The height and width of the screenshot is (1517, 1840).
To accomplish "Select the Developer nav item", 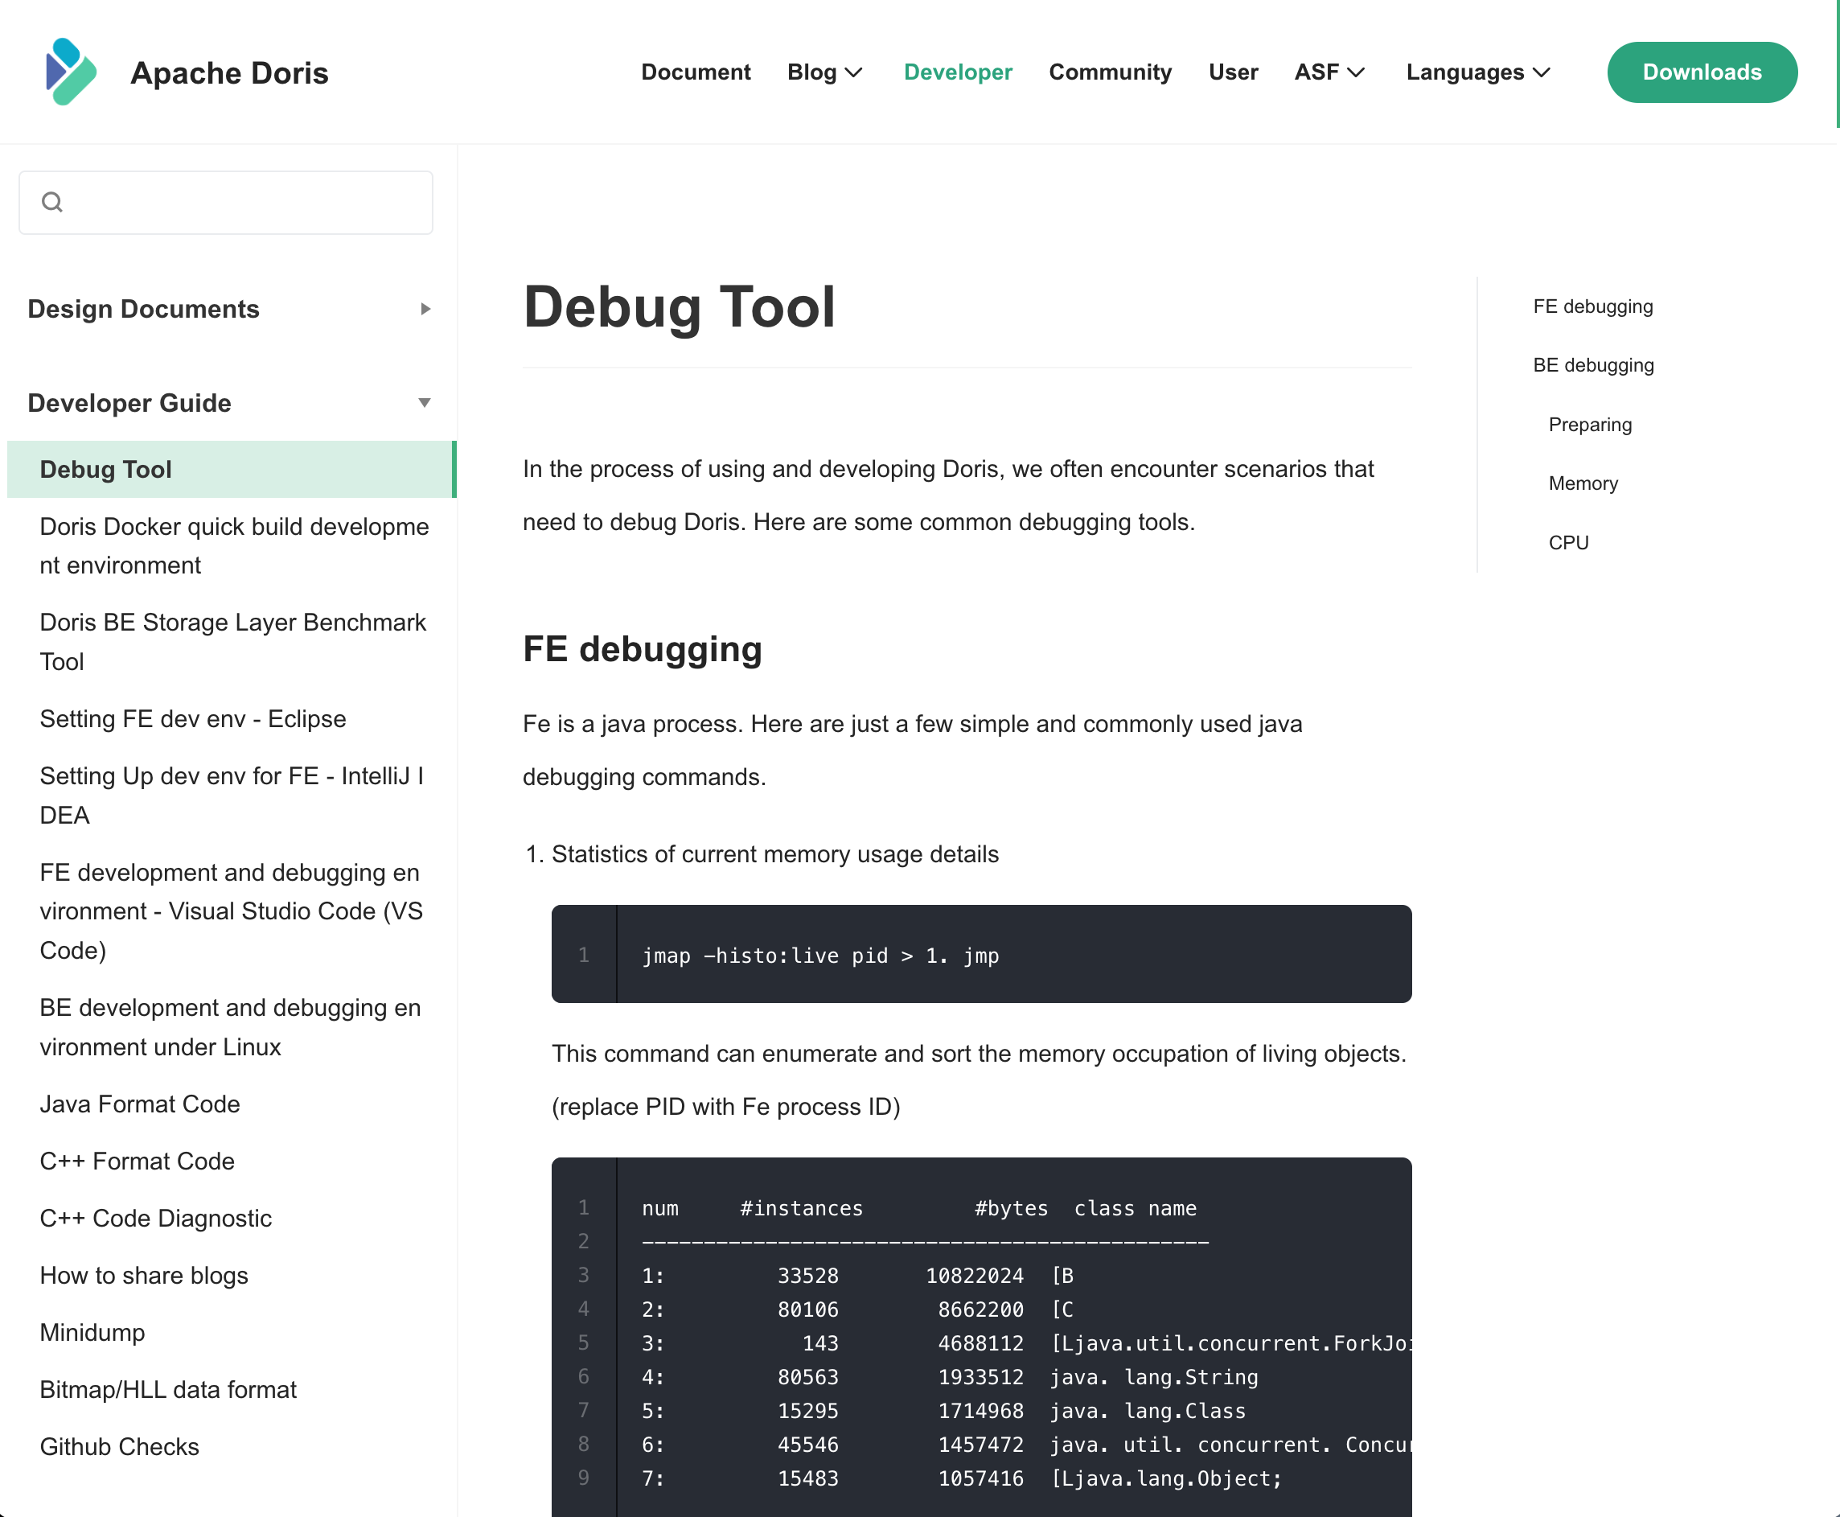I will coord(958,72).
